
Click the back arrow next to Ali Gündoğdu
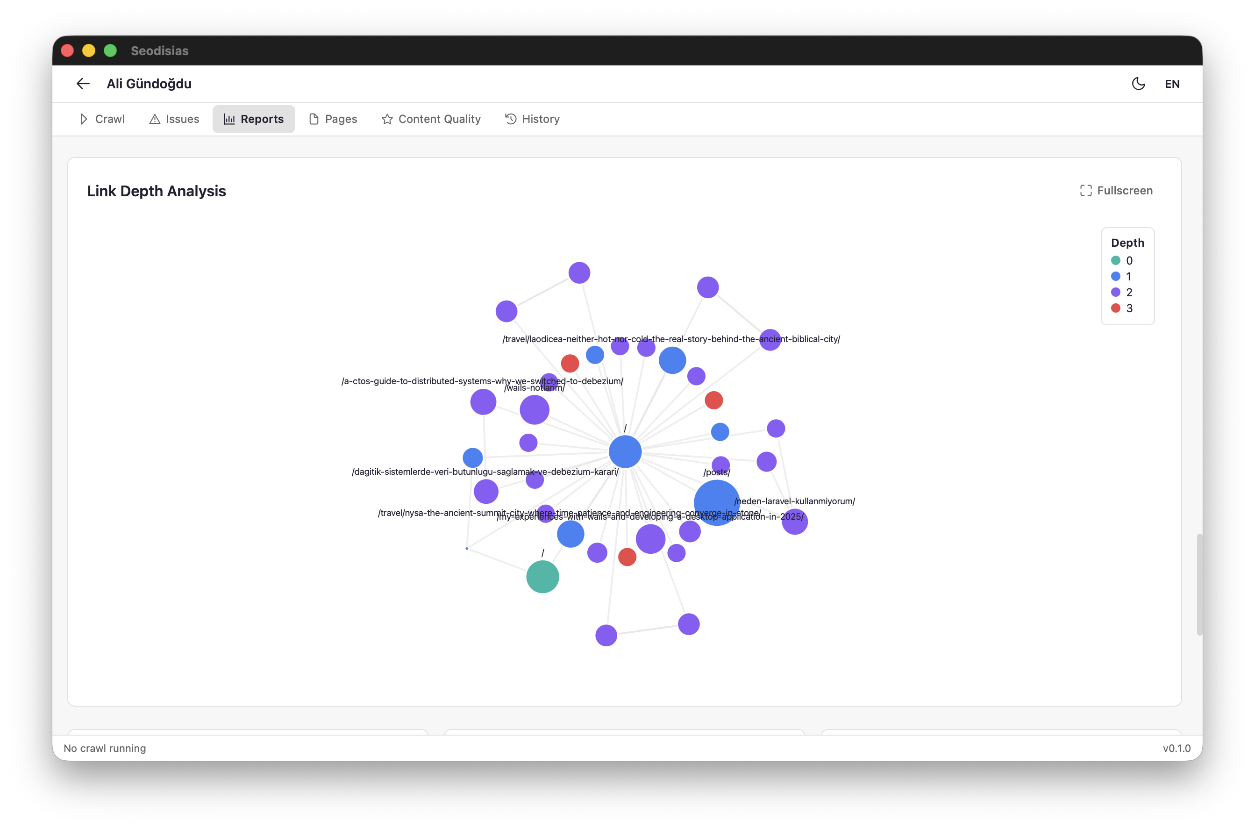[83, 84]
